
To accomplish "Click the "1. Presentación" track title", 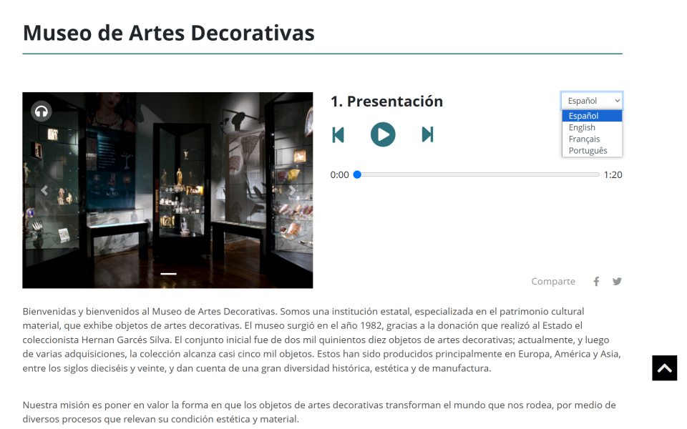I will [386, 102].
